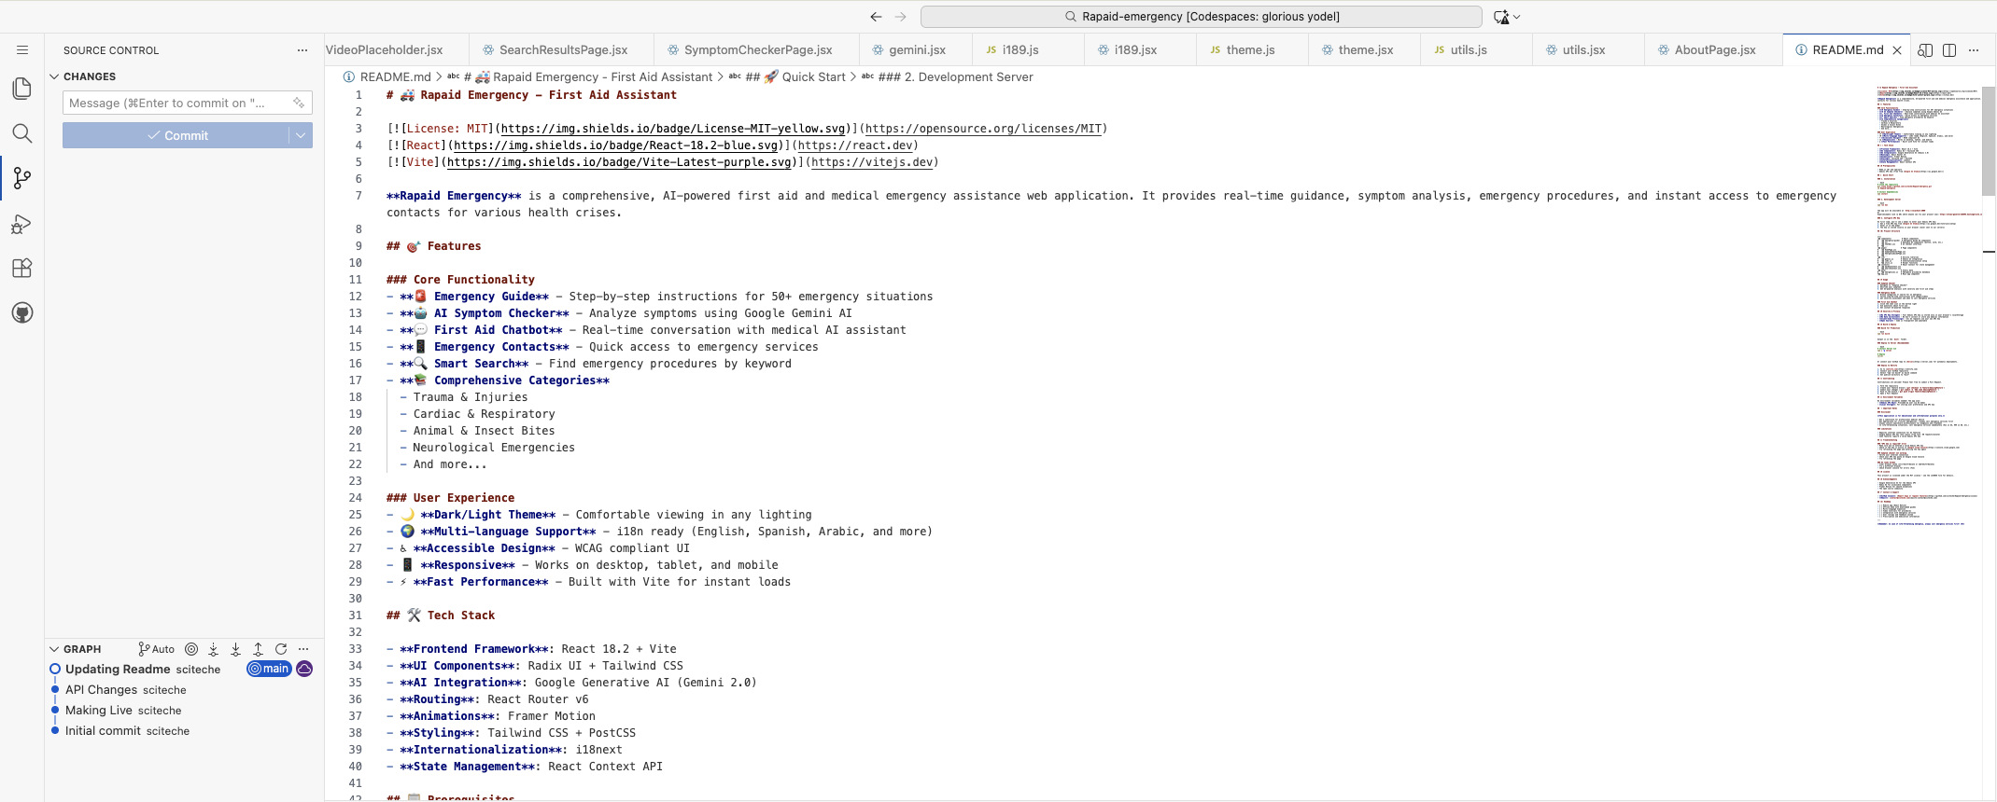Split the editor to the right
This screenshot has height=802, width=1997.
pyautogui.click(x=1949, y=50)
